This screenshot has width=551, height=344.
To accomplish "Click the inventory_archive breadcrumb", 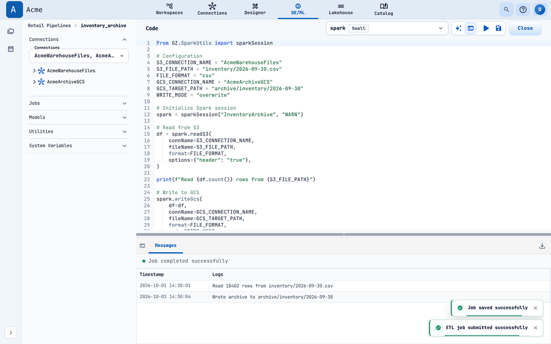I will point(103,26).
